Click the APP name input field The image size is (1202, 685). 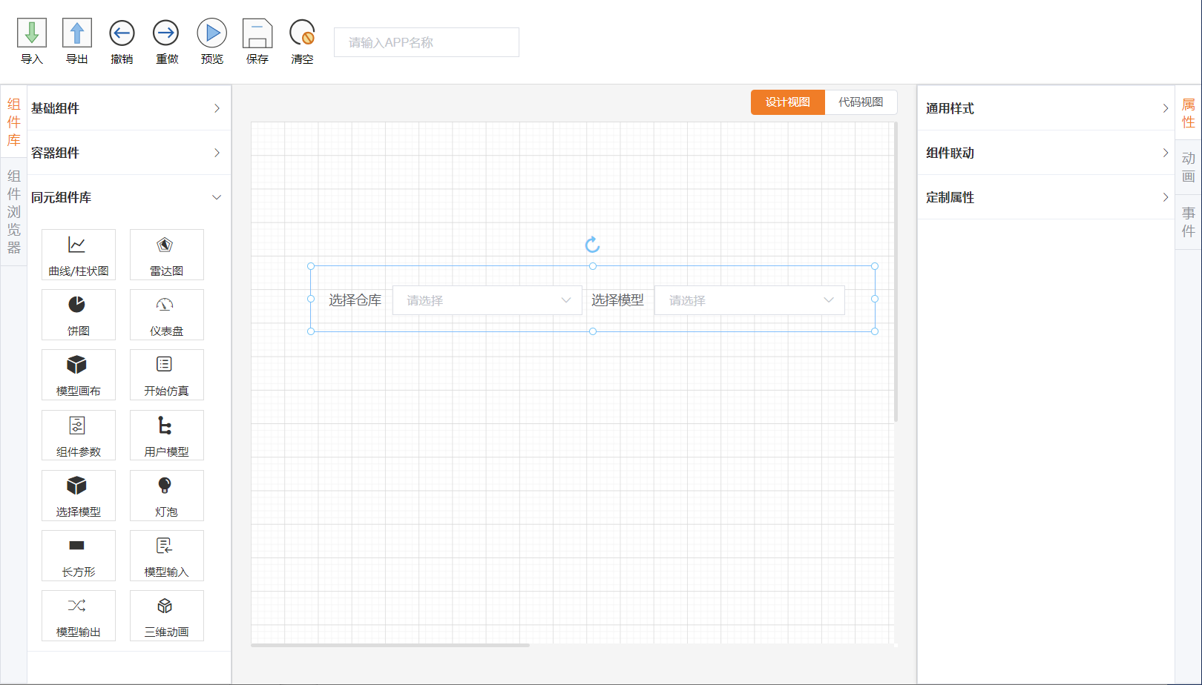click(427, 42)
